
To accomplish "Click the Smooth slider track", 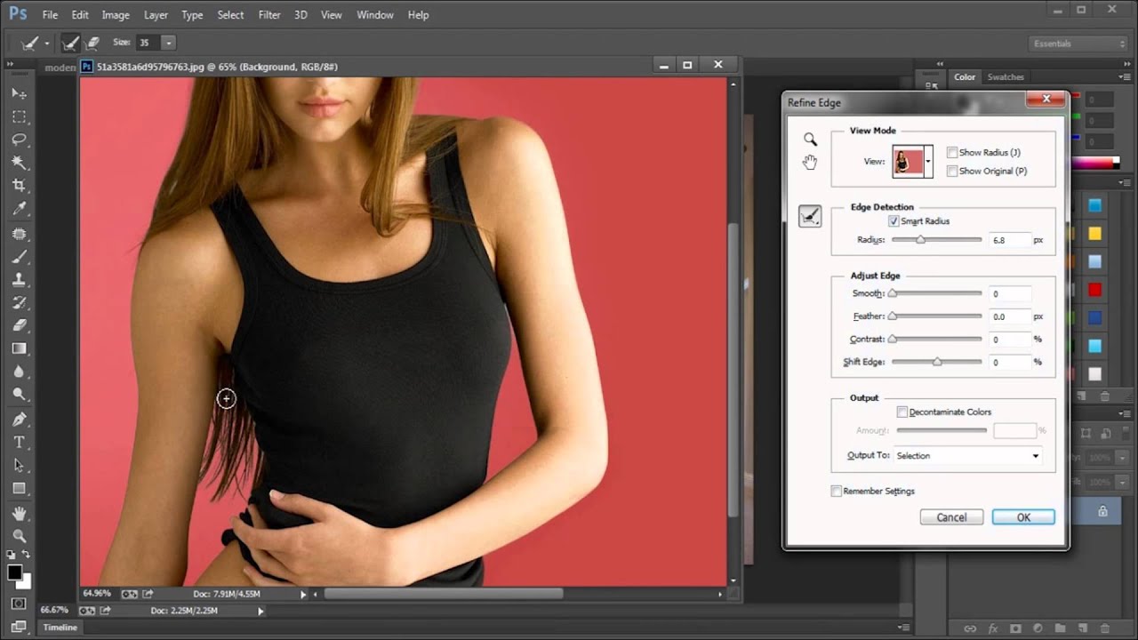I will click(x=936, y=293).
